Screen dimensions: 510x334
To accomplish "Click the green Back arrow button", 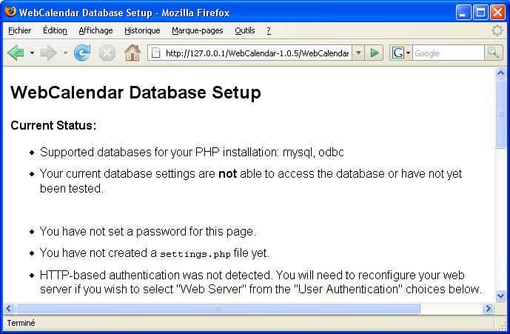I will [16, 53].
